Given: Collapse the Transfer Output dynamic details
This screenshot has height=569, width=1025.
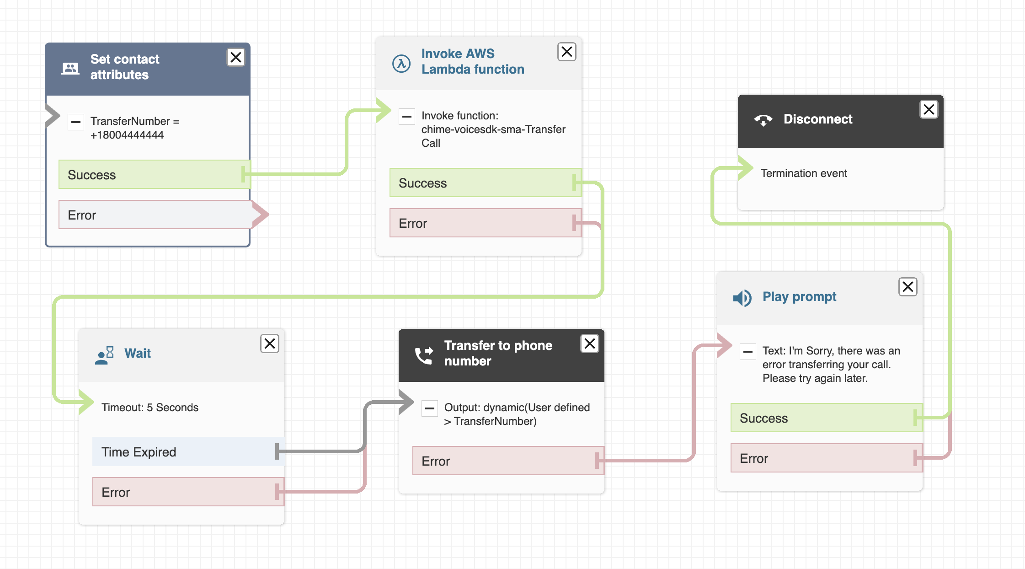Looking at the screenshot, I should click(429, 408).
